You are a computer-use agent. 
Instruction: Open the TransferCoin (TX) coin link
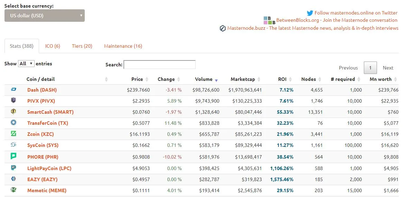point(47,123)
